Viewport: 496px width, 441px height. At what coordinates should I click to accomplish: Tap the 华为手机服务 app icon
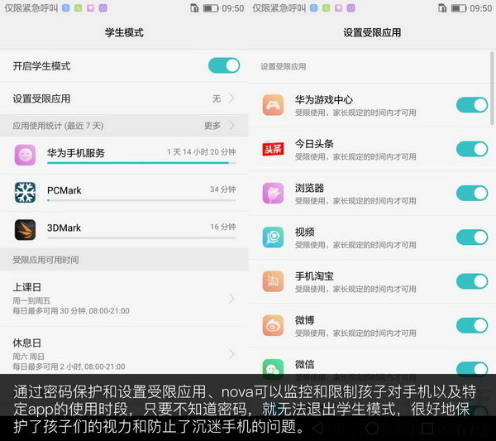[x=25, y=155]
